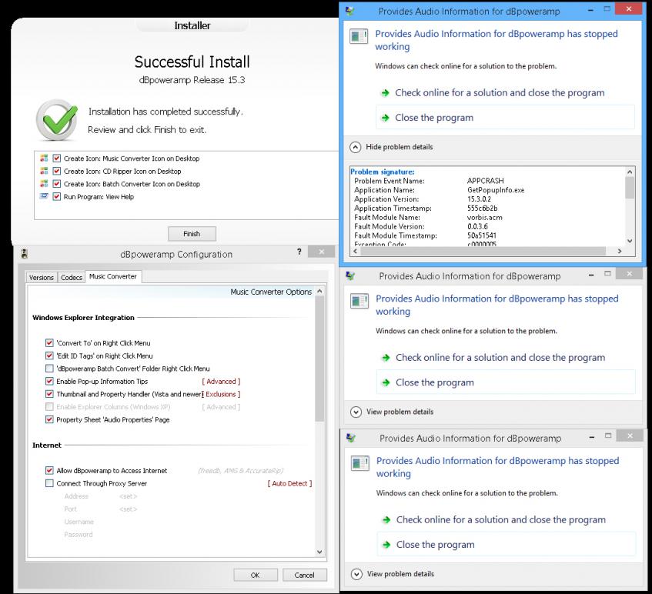
Task: Open the Versions tab
Action: point(42,278)
